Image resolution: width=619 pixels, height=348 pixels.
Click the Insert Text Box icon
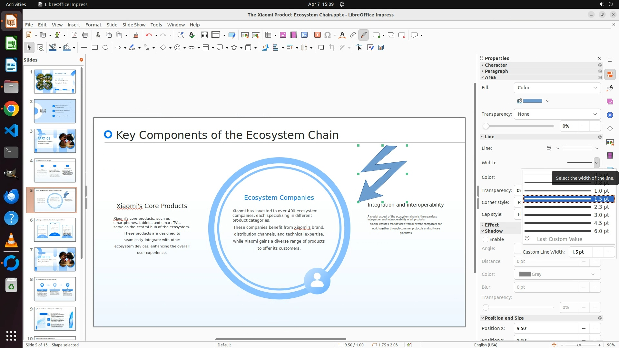[317, 35]
